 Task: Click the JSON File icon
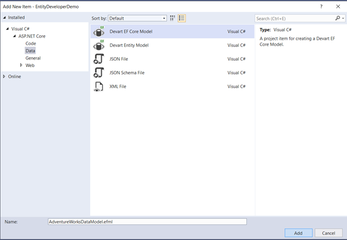tap(99, 59)
